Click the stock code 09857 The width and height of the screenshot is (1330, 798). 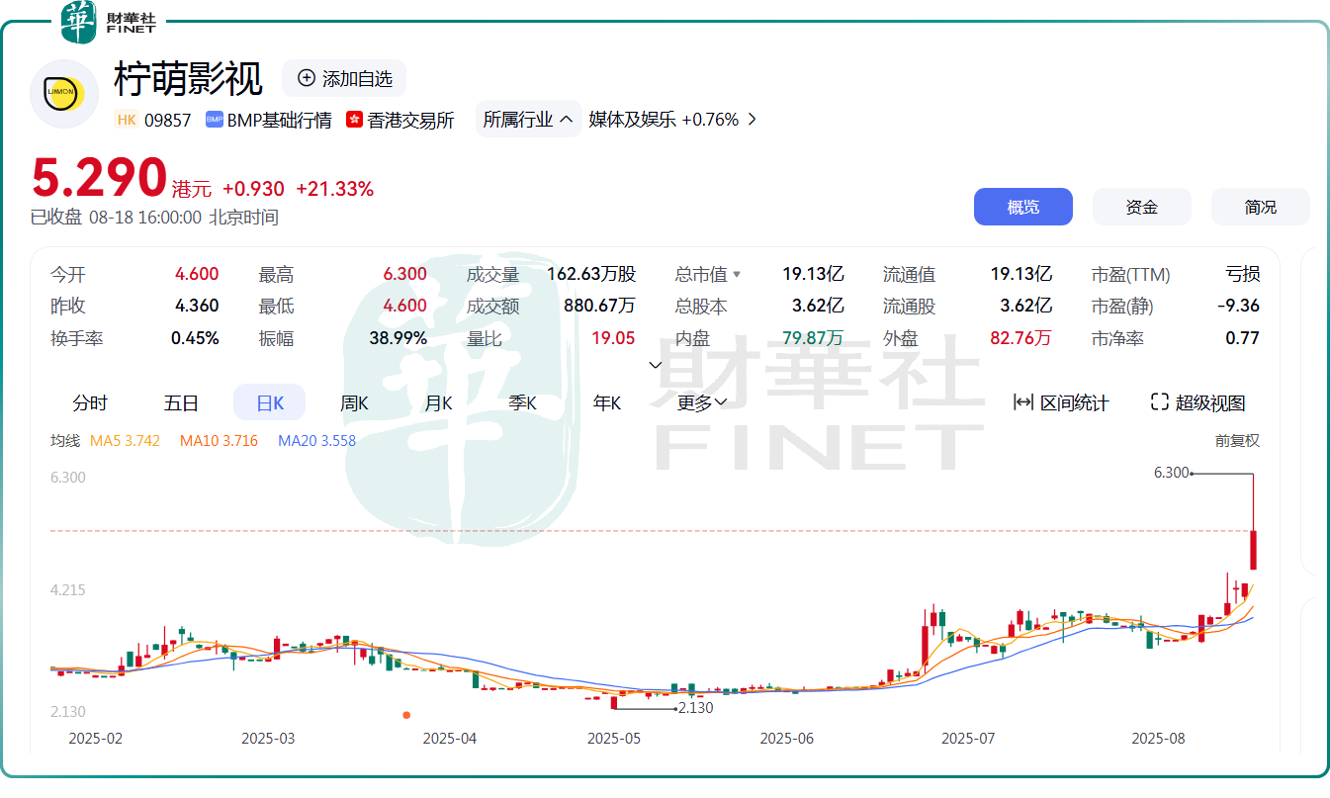pyautogui.click(x=168, y=120)
